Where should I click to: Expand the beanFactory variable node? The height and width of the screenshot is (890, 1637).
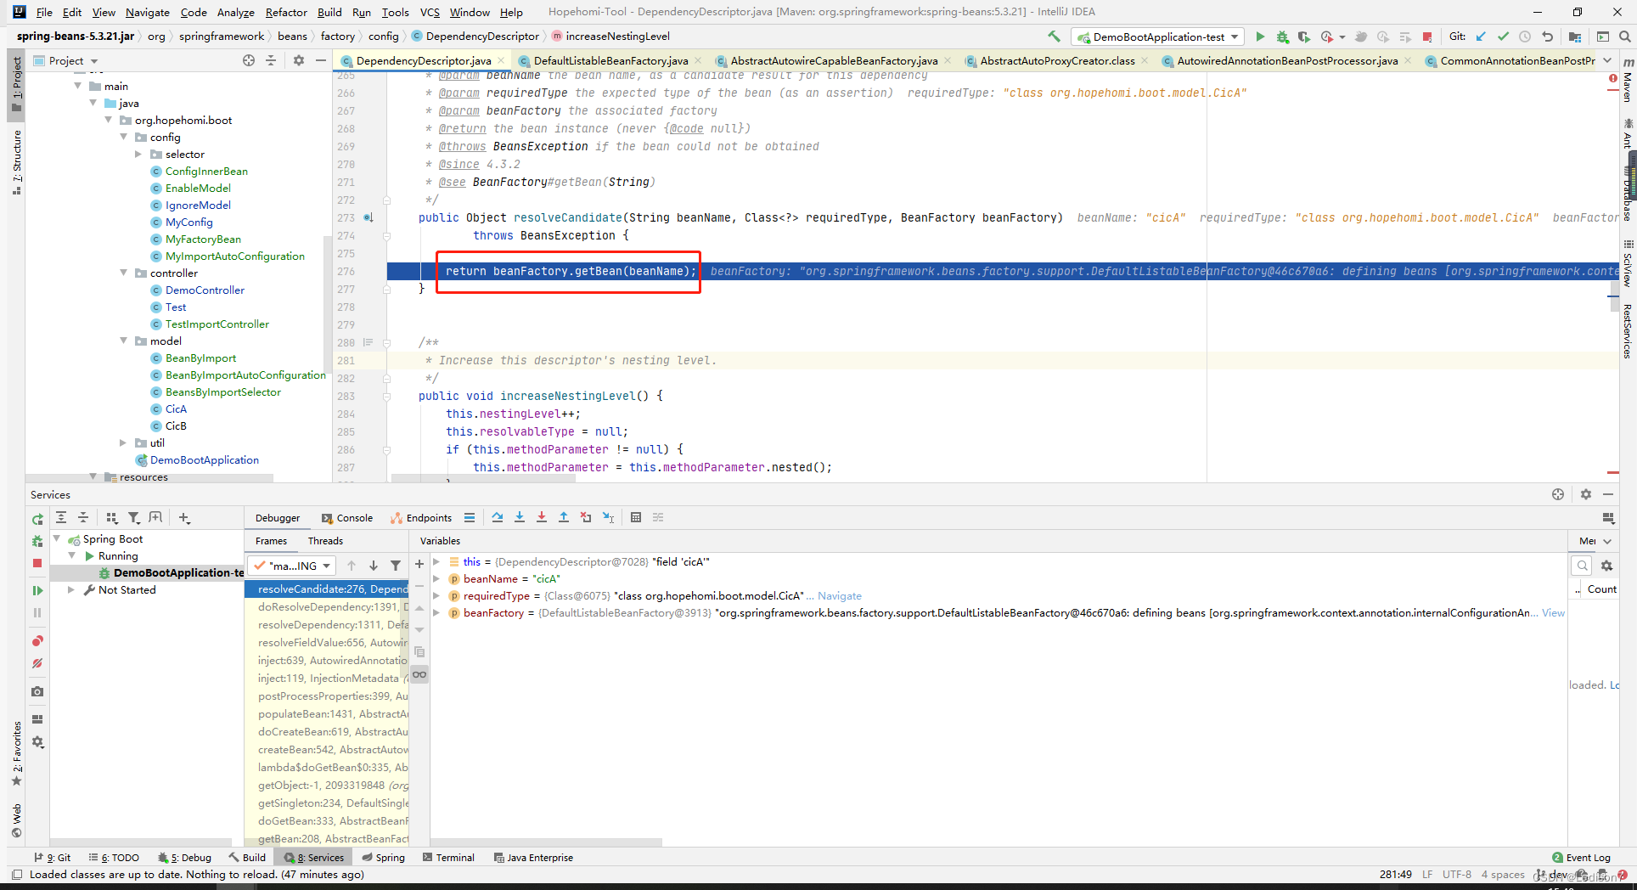click(x=436, y=613)
